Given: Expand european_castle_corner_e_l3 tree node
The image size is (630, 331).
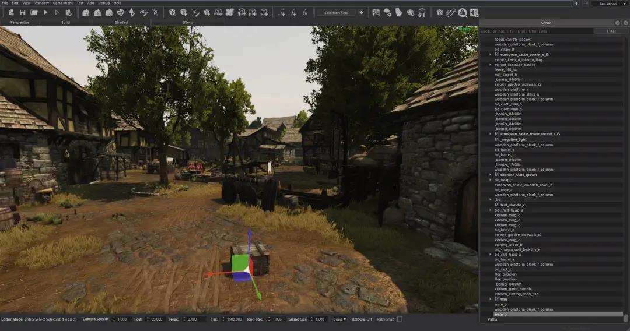Looking at the screenshot, I should click(490, 54).
